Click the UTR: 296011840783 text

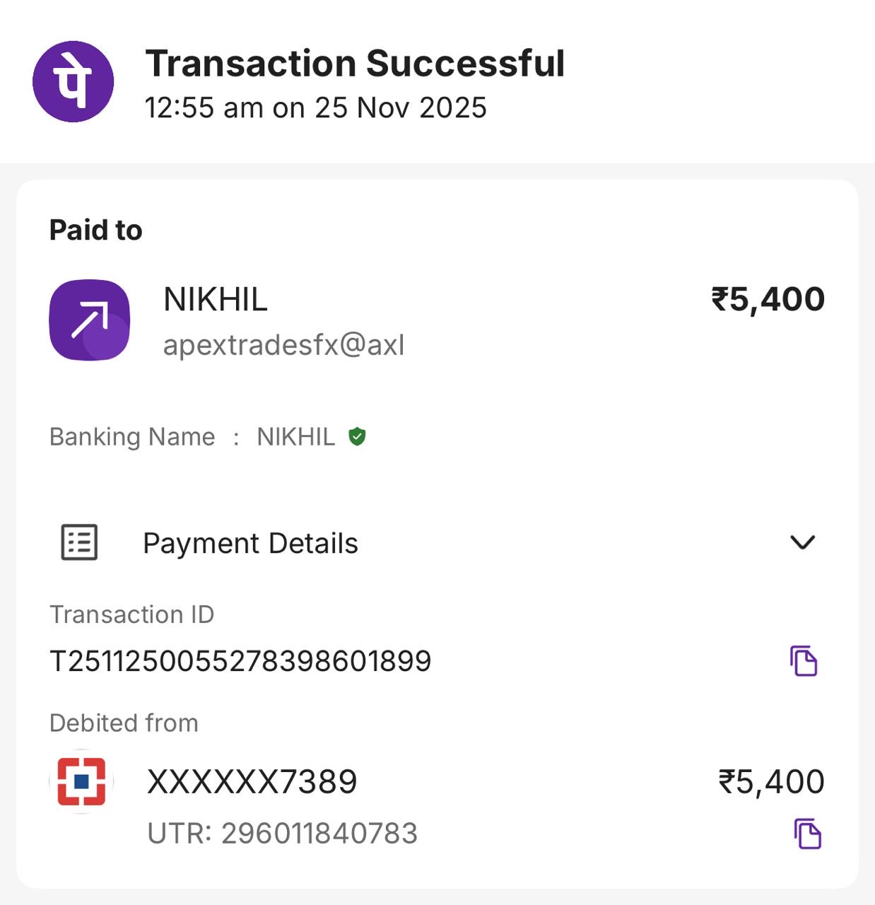(282, 834)
